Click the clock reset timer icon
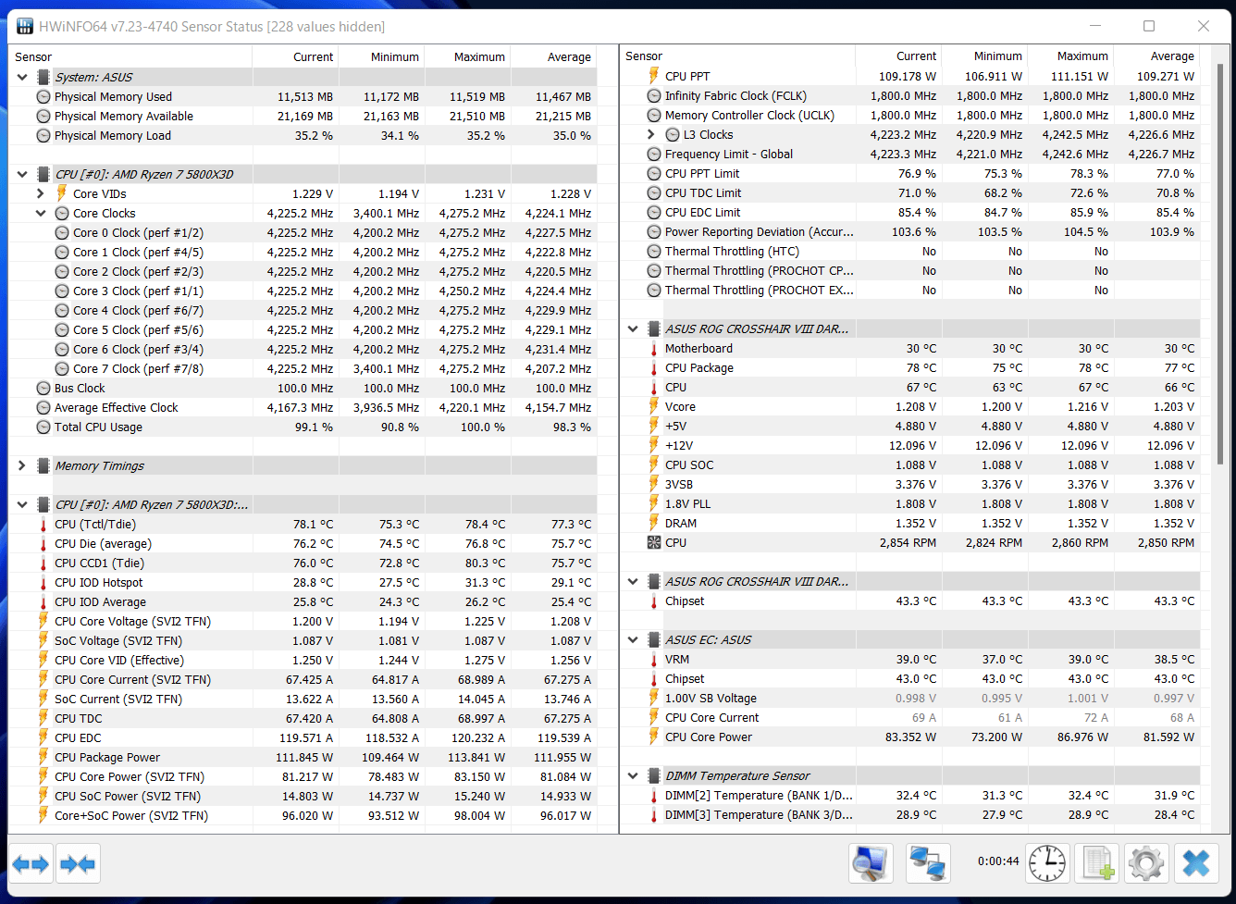The width and height of the screenshot is (1236, 904). click(x=1047, y=863)
